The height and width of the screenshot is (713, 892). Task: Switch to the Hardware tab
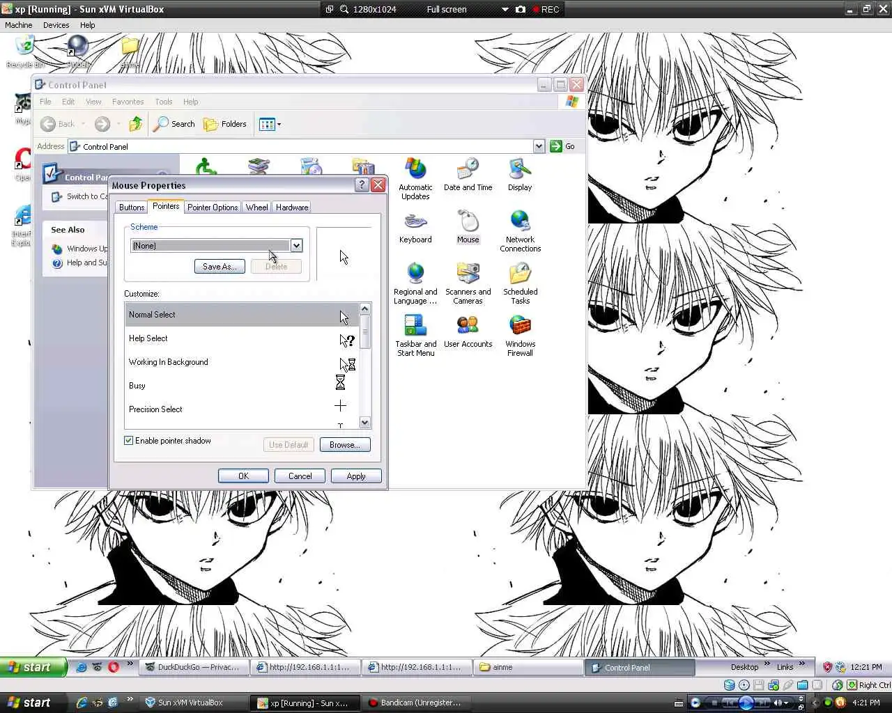tap(292, 207)
